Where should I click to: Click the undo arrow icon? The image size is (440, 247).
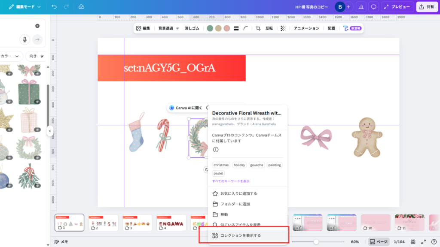tap(54, 7)
